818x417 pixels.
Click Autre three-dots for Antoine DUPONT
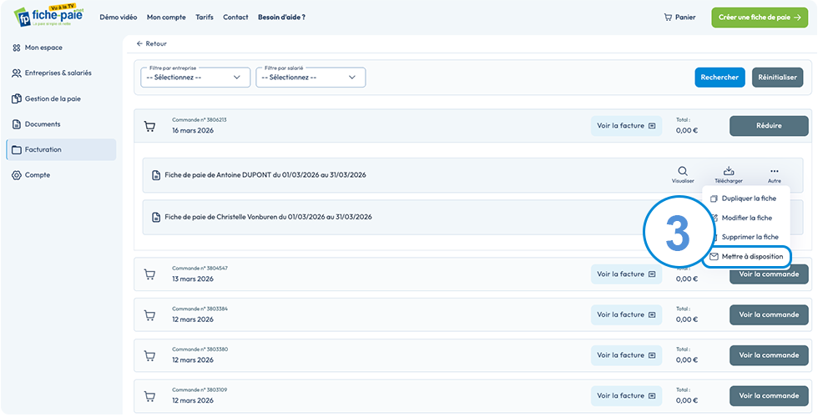[775, 175]
